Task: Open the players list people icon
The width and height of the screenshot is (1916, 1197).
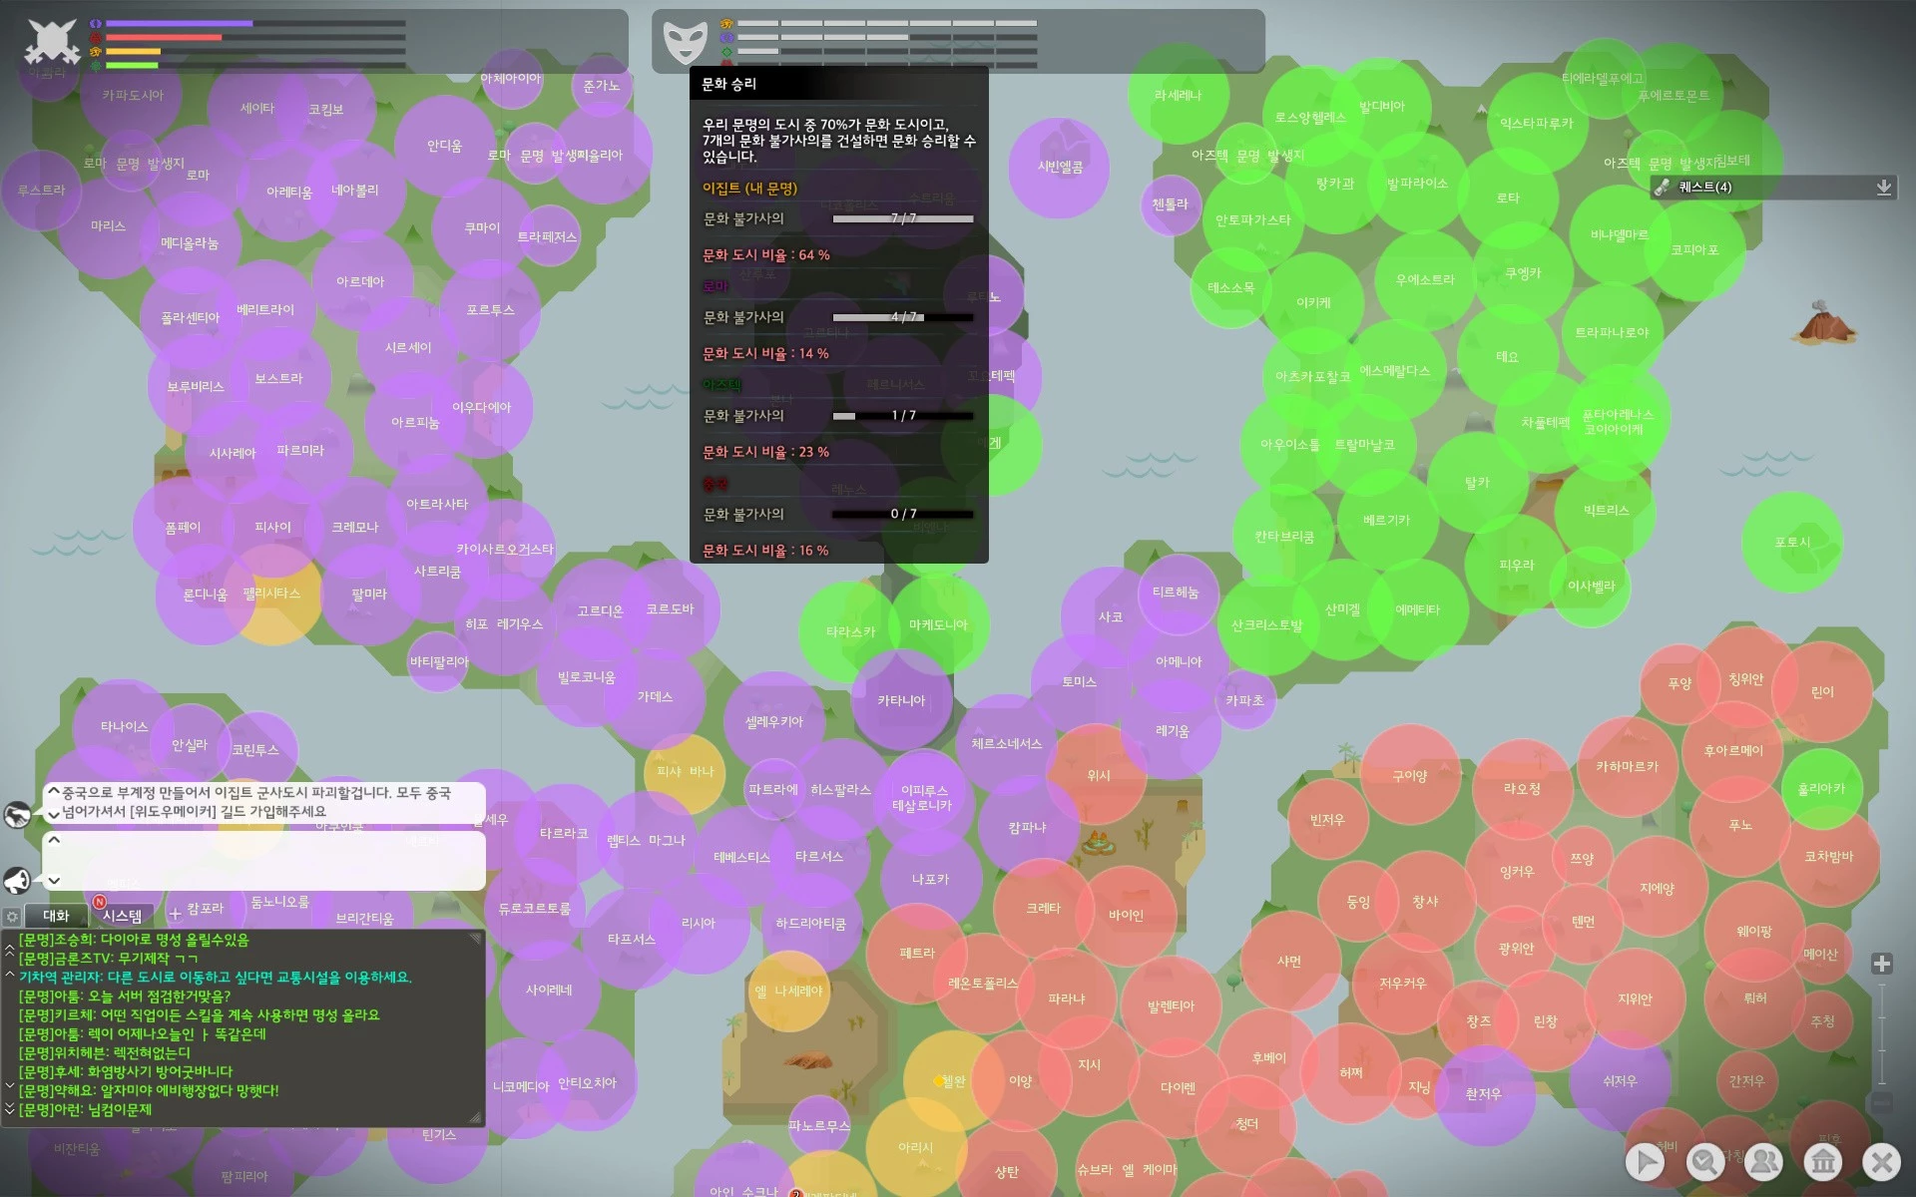Action: click(x=1763, y=1162)
